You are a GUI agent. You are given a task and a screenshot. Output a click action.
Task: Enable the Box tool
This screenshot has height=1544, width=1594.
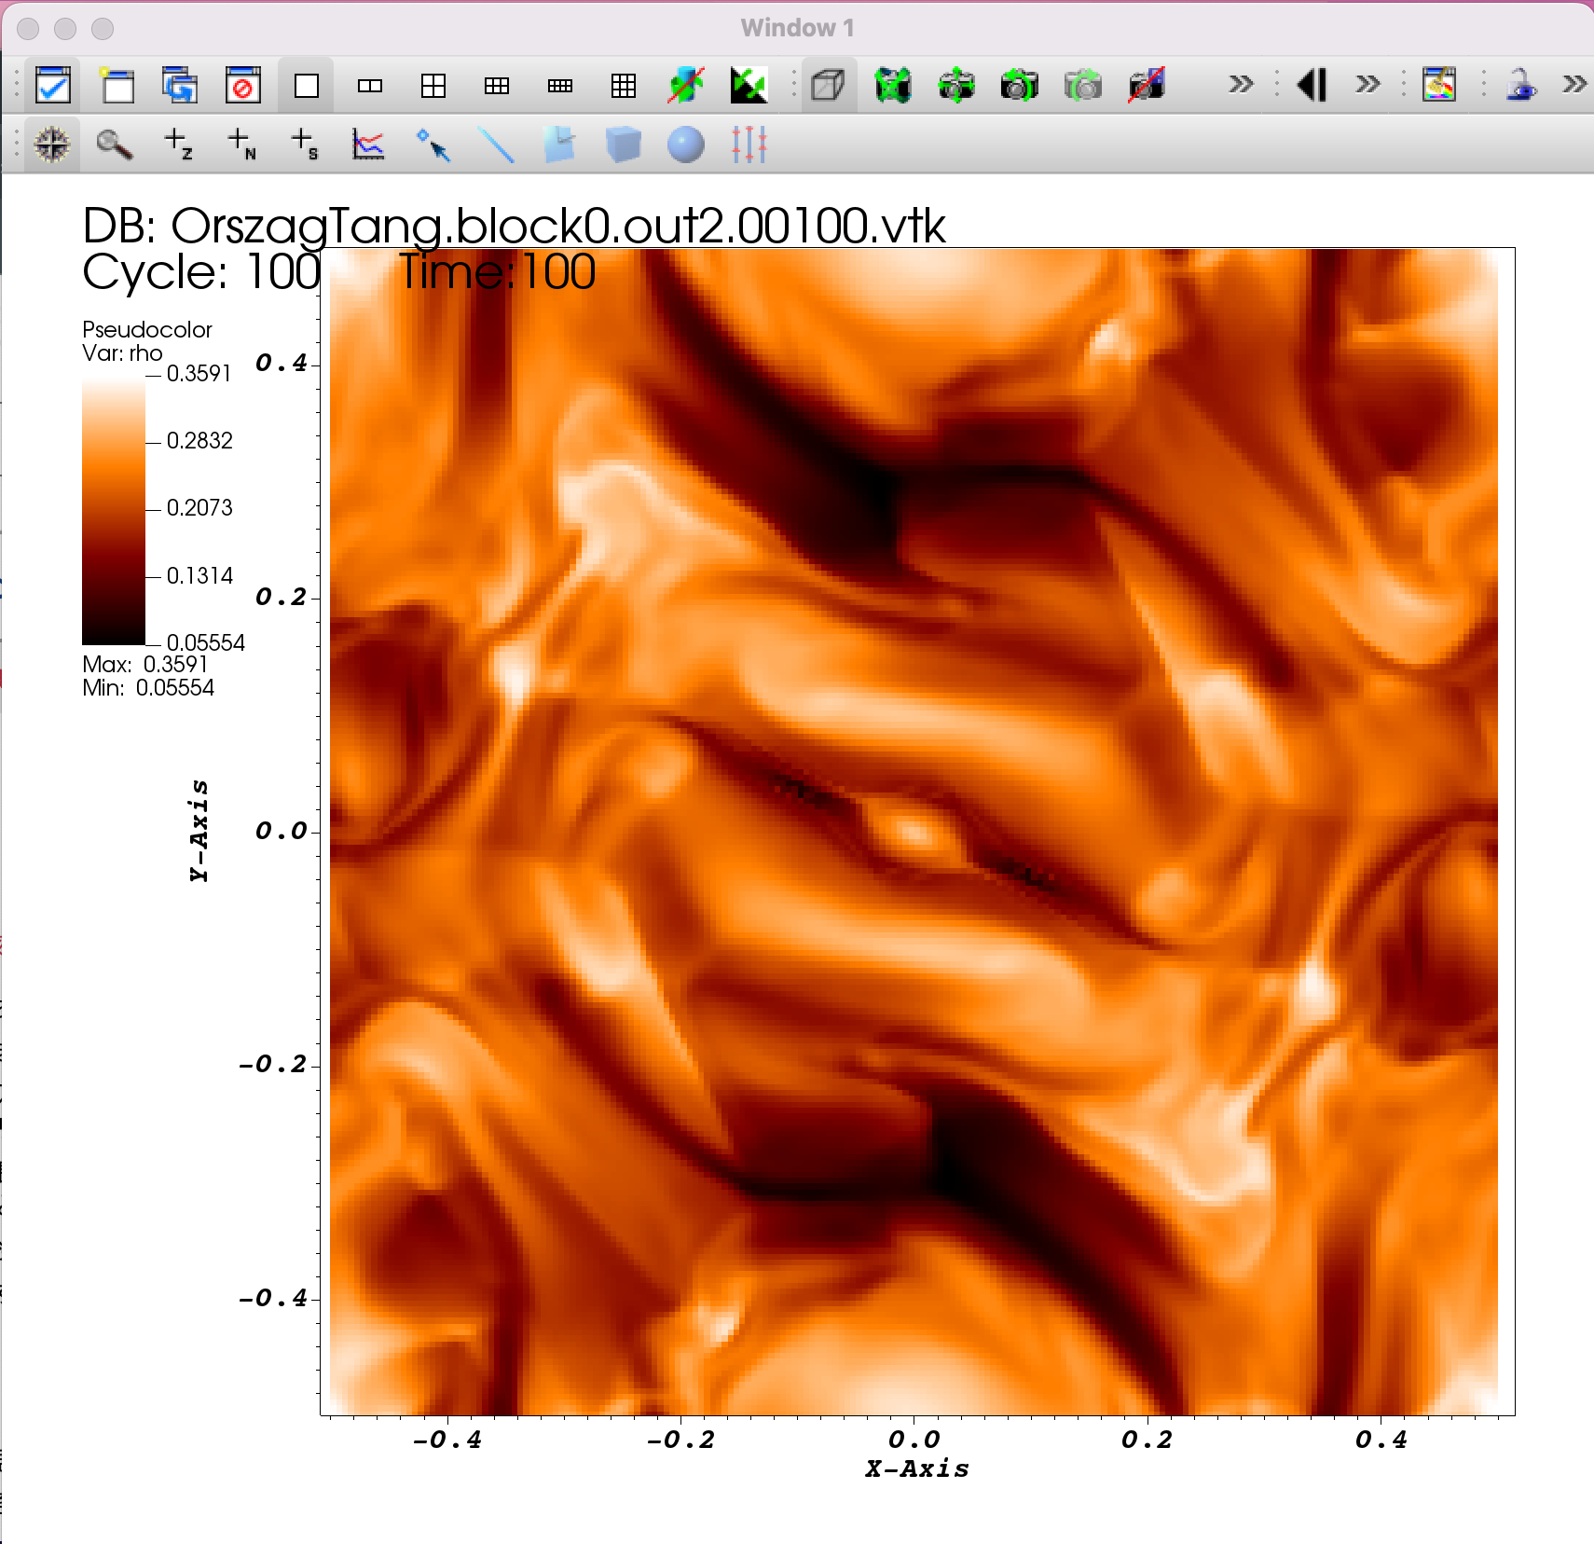[623, 145]
